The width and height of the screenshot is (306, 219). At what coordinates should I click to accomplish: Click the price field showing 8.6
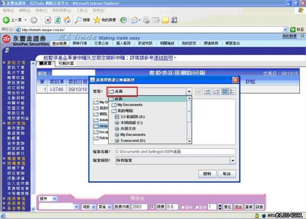[172, 207]
